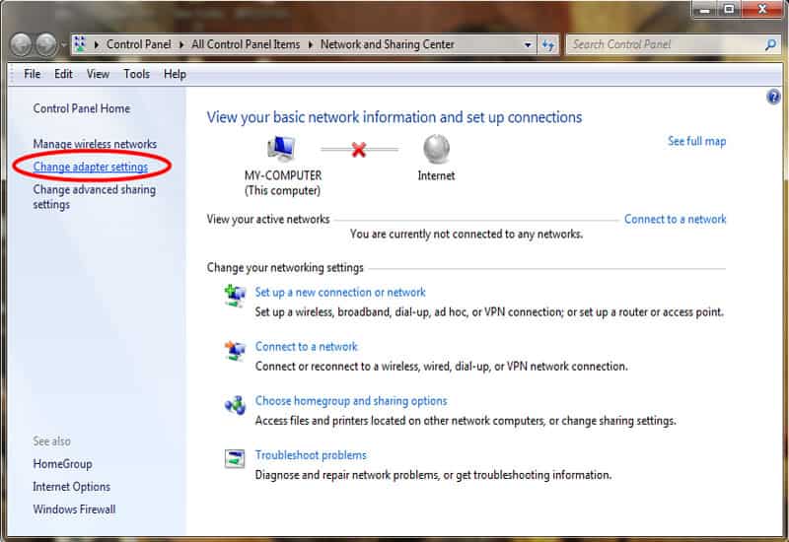The image size is (789, 542).
Task: Open the Tools menu
Action: pos(137,74)
